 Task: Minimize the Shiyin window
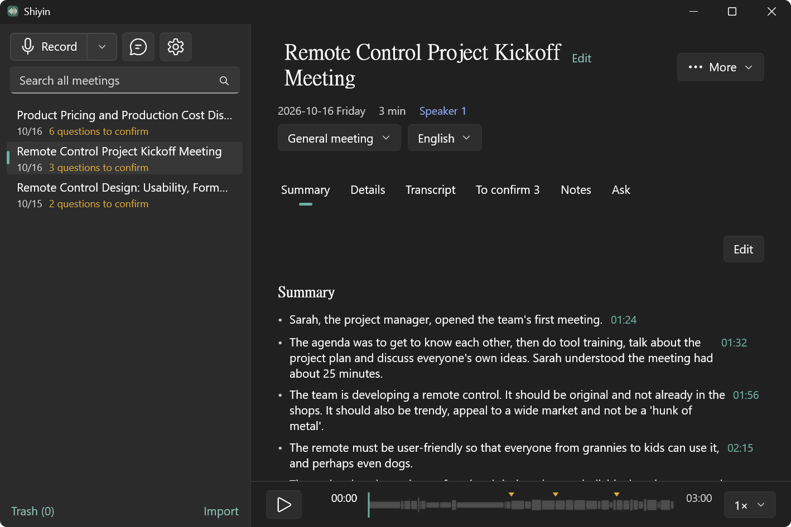[694, 12]
